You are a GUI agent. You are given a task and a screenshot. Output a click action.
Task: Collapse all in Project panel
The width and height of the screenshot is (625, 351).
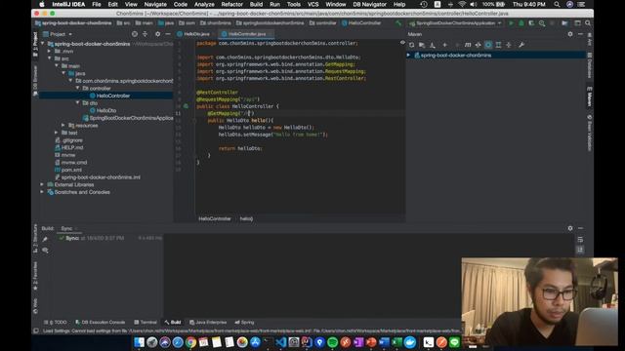pos(146,34)
